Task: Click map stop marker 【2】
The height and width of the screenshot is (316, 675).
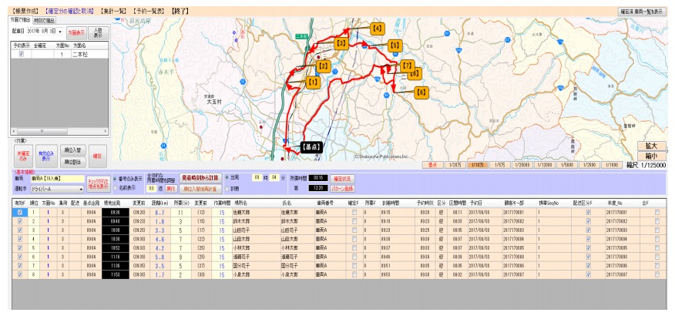Action: (324, 66)
